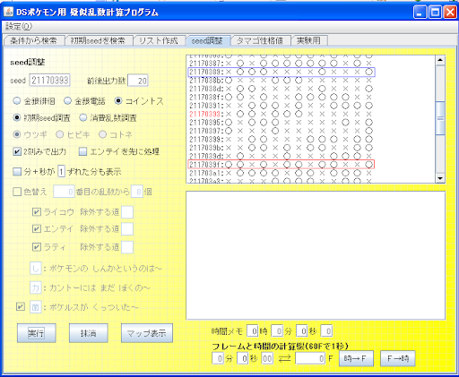Select the blue-highlighted 21170389 row
The width and height of the screenshot is (459, 377).
[281, 72]
